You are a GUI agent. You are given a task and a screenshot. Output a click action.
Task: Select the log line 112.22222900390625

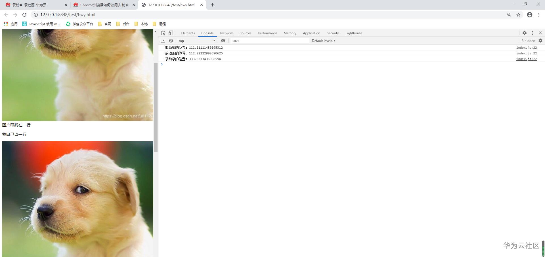coord(194,53)
